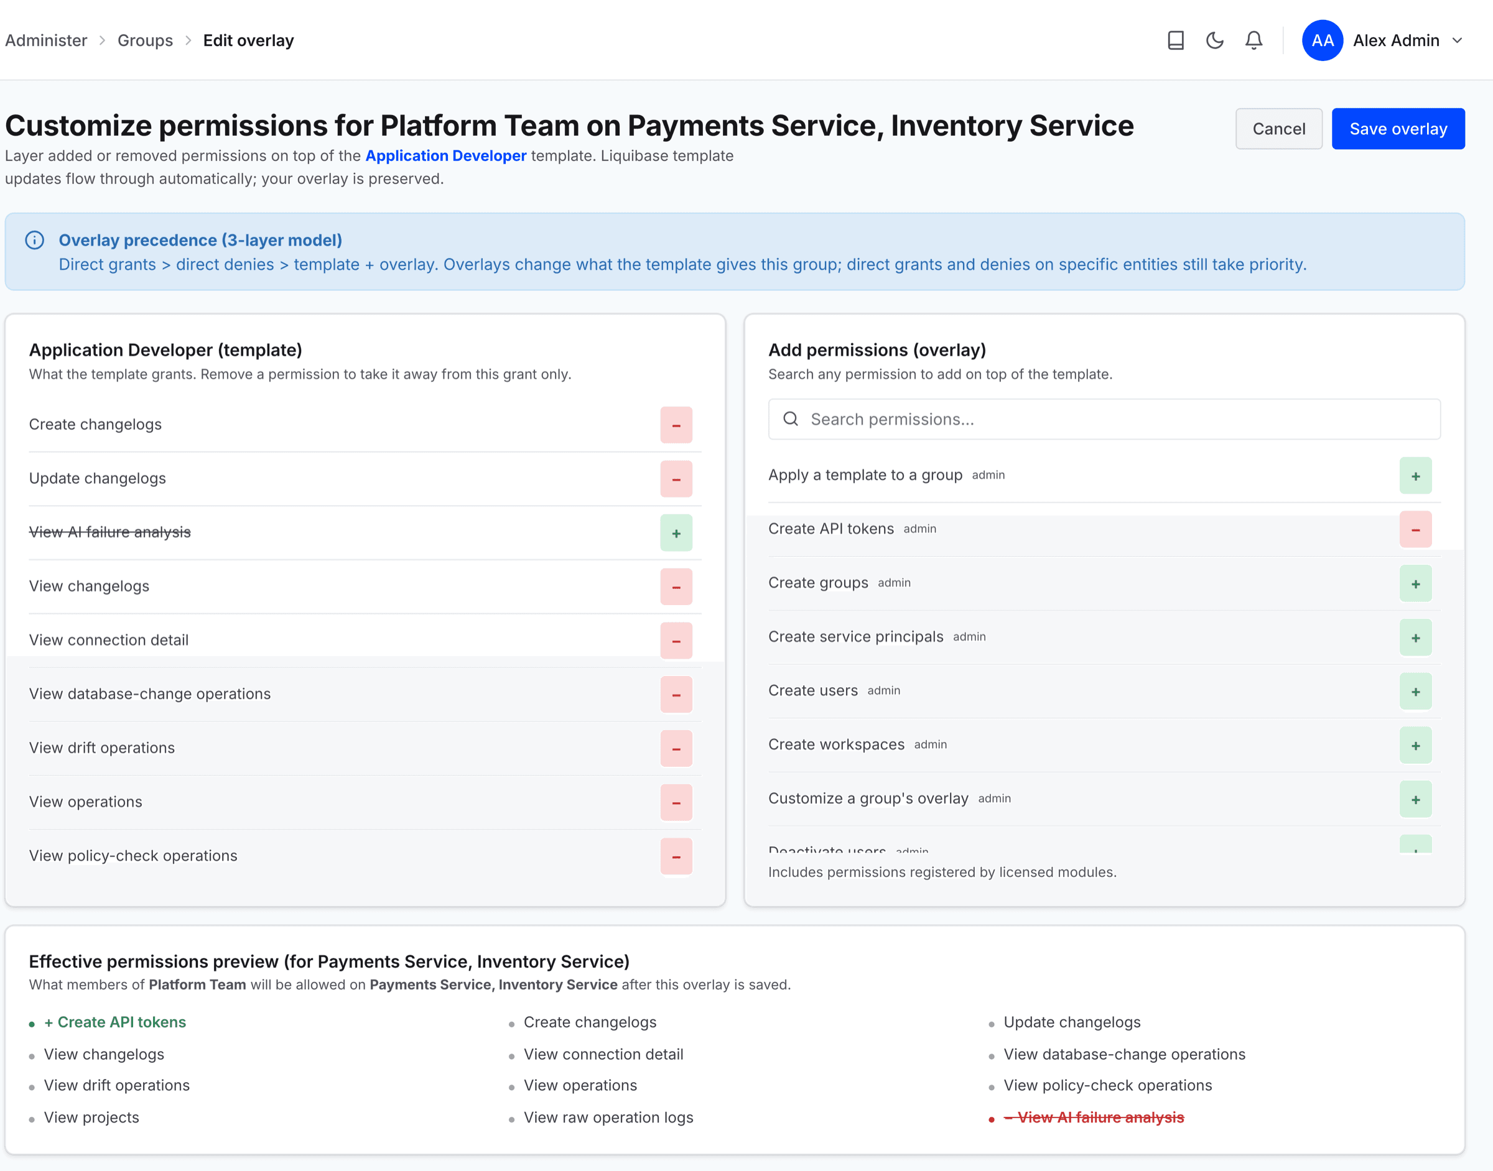The image size is (1493, 1171).
Task: Remove Create API tokens from overlay
Action: point(1415,529)
